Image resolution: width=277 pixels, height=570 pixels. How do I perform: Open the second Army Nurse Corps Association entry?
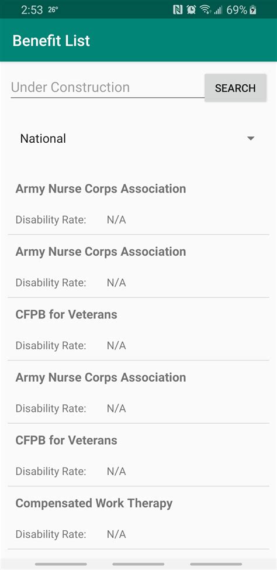pyautogui.click(x=138, y=266)
